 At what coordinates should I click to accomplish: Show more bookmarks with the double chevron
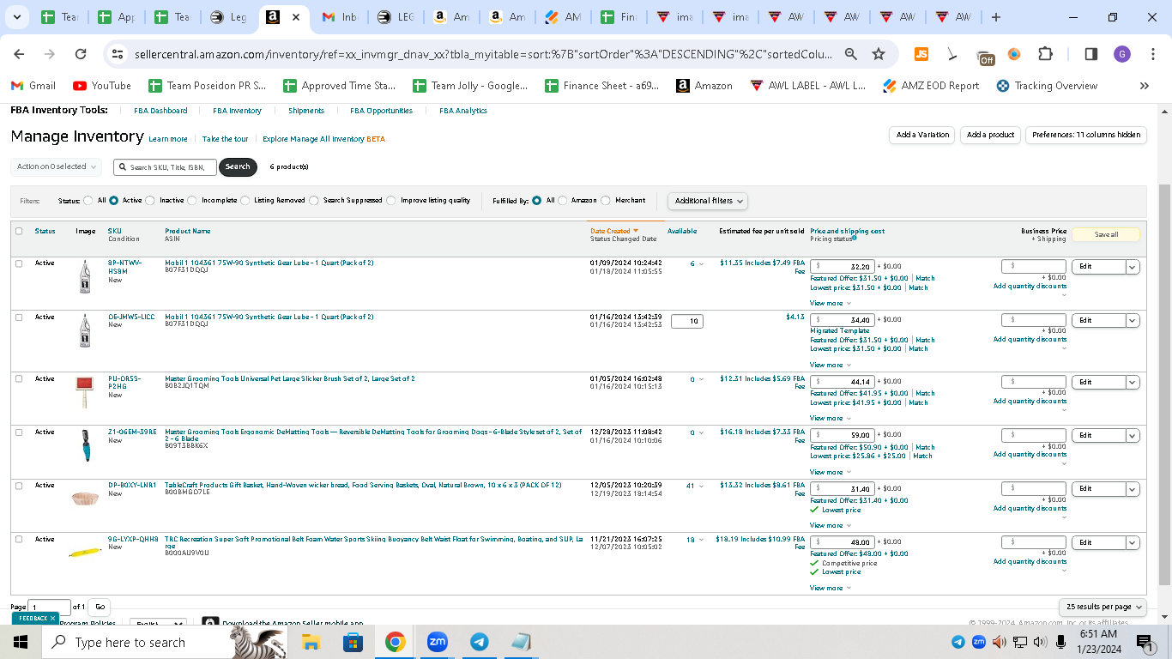click(x=1144, y=86)
